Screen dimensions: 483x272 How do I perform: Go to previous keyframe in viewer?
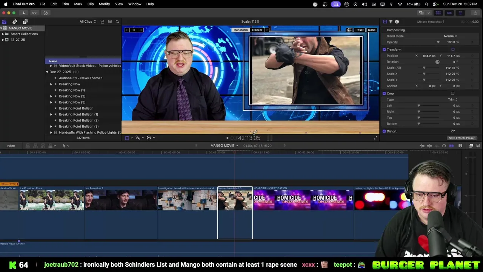coord(127,30)
